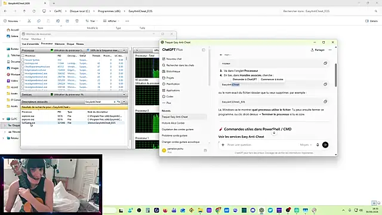Open chat 'Histoire Alice Cordier' from recents
This screenshot has height=215, width=382.
coord(173,123)
